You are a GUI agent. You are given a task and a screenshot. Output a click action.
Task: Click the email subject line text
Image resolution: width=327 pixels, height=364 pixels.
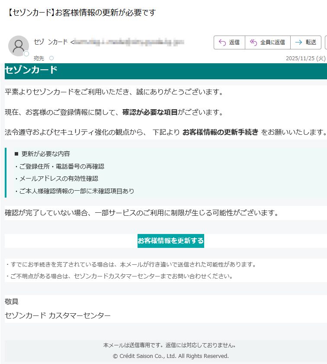click(x=81, y=13)
